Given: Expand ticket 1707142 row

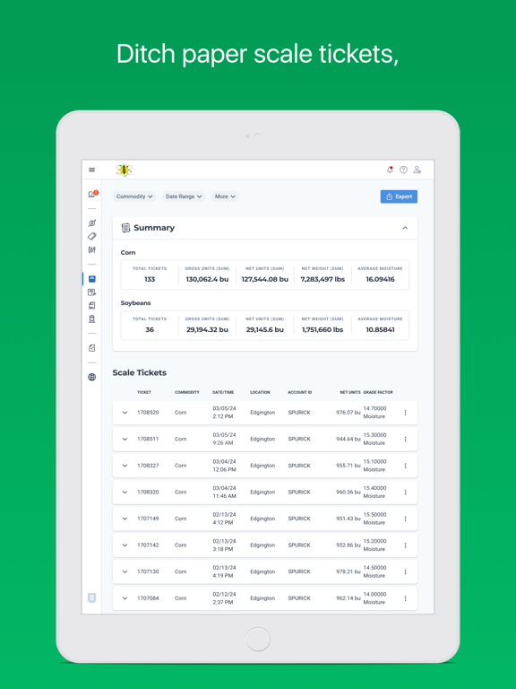Looking at the screenshot, I should (x=125, y=545).
